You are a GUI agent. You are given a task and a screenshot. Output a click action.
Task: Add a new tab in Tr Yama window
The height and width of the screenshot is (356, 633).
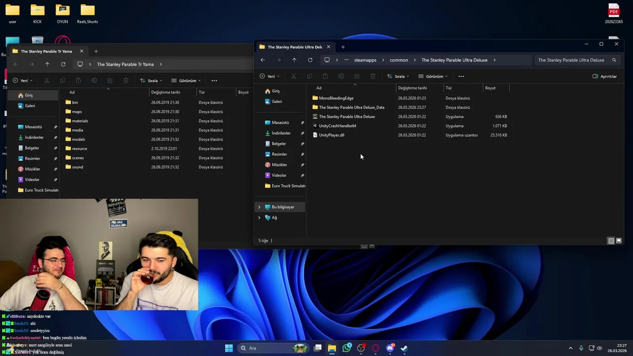[x=96, y=51]
